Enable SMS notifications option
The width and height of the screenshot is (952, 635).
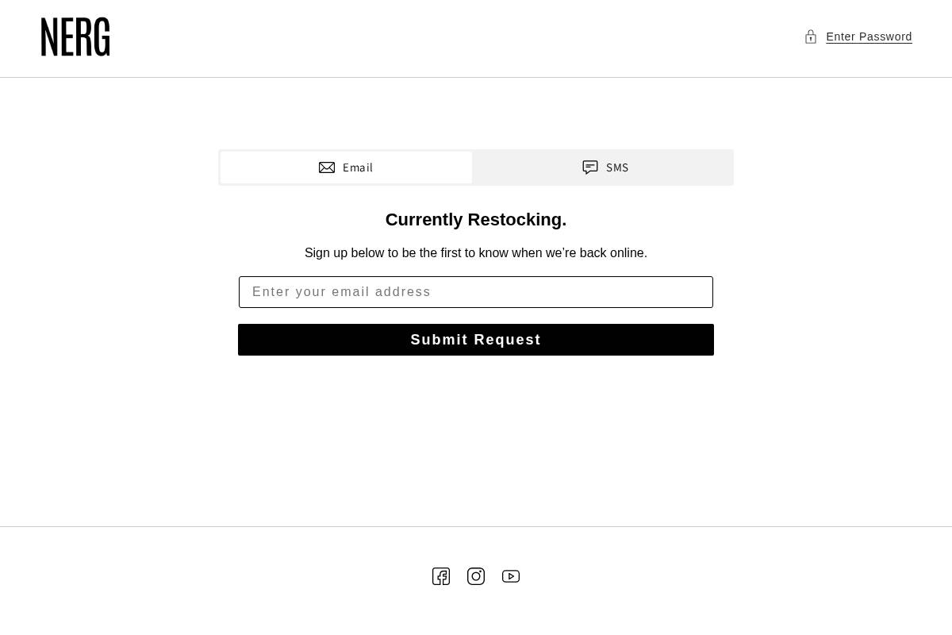(x=605, y=167)
